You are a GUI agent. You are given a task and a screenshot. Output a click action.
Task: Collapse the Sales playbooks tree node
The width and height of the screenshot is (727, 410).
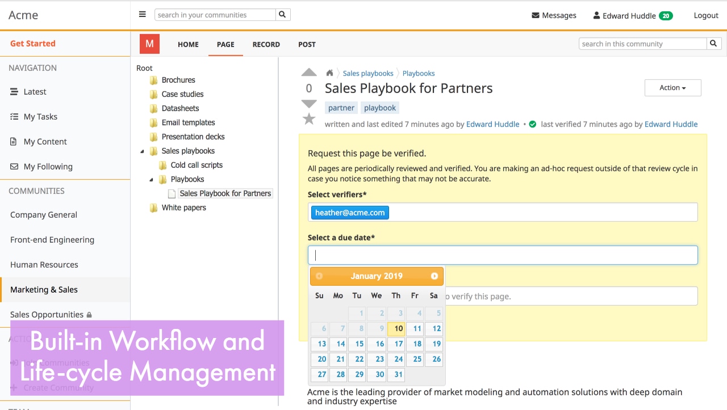pyautogui.click(x=142, y=151)
